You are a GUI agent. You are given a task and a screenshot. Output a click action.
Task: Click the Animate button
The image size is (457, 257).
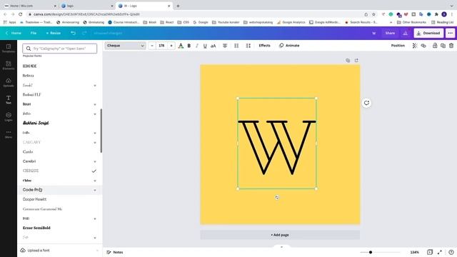[289, 46]
